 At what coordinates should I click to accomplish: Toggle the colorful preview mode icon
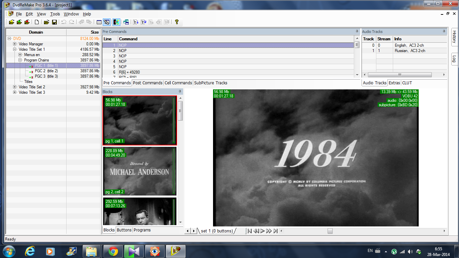point(116,22)
